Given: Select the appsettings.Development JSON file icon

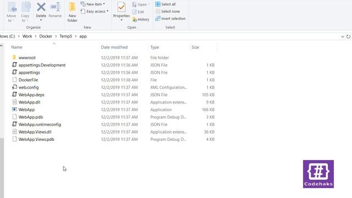Looking at the screenshot, I should [14, 65].
